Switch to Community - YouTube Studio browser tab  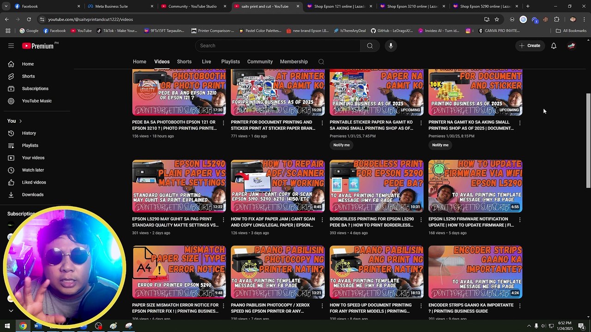click(x=194, y=6)
